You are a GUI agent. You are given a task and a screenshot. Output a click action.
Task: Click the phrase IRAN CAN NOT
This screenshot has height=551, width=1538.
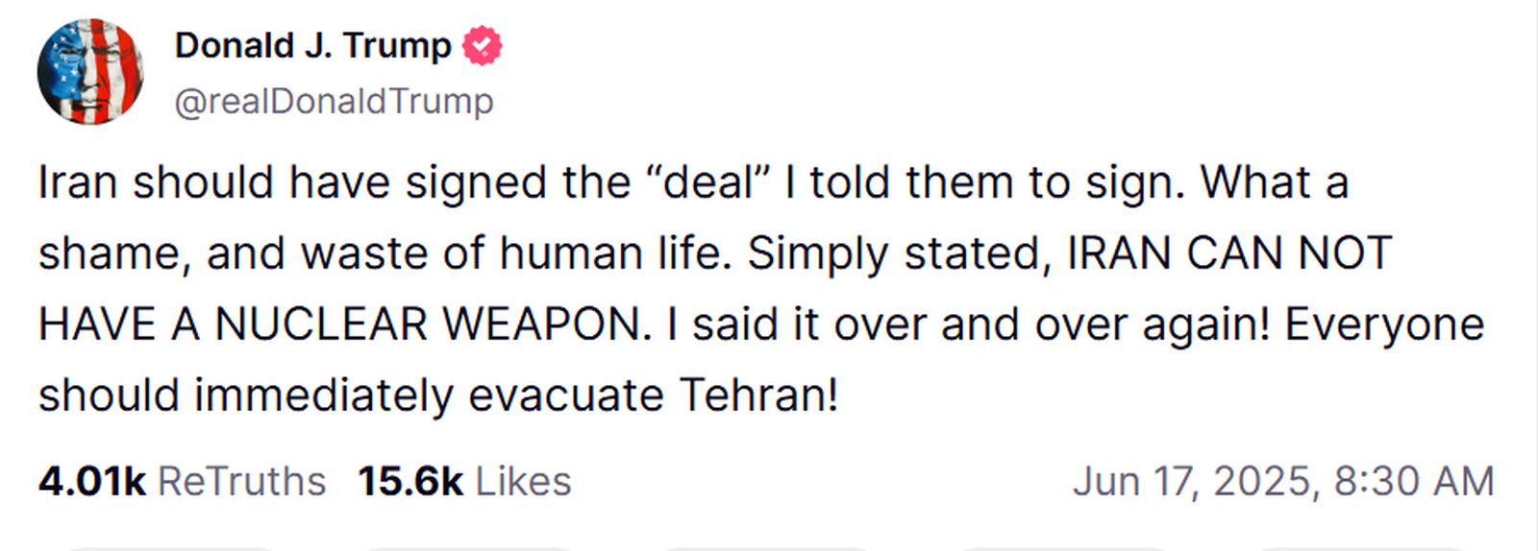pos(1229,253)
